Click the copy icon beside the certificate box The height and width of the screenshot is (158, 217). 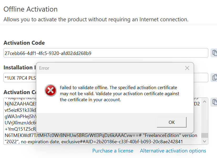(214, 102)
